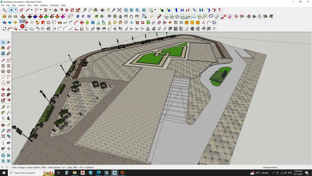Choose the 3D Text tool in left toolbar

click(9, 118)
